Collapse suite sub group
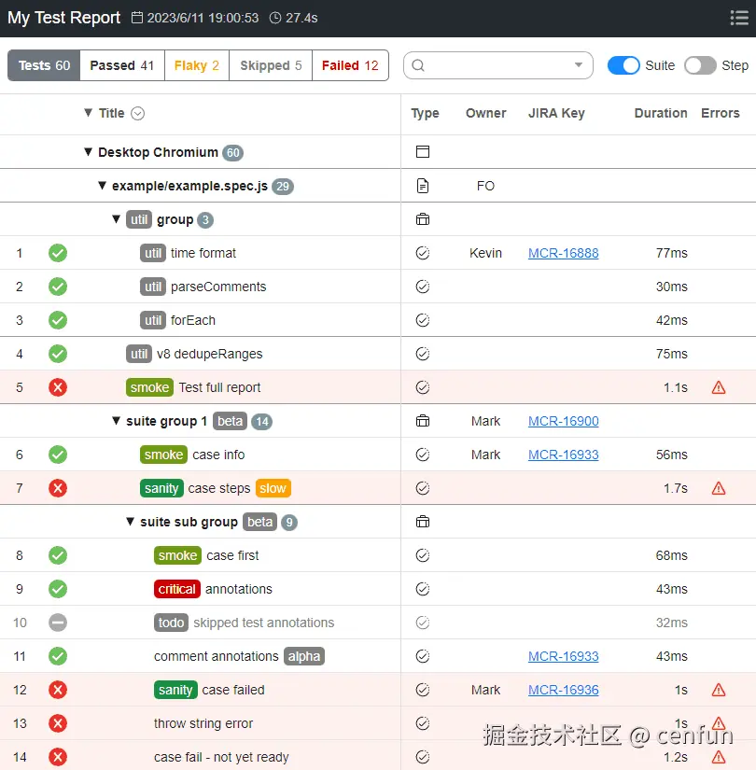 pyautogui.click(x=130, y=522)
